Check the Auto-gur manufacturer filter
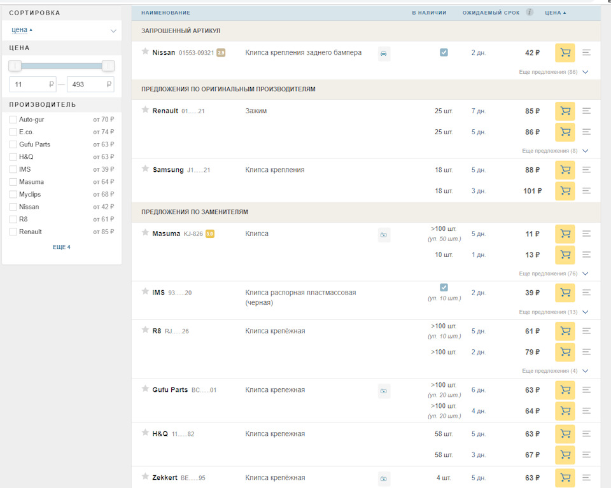Screen dimensions: 611x488 pyautogui.click(x=13, y=120)
